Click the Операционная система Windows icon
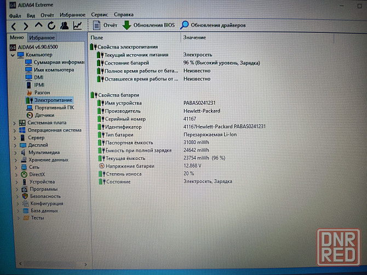 22,130
